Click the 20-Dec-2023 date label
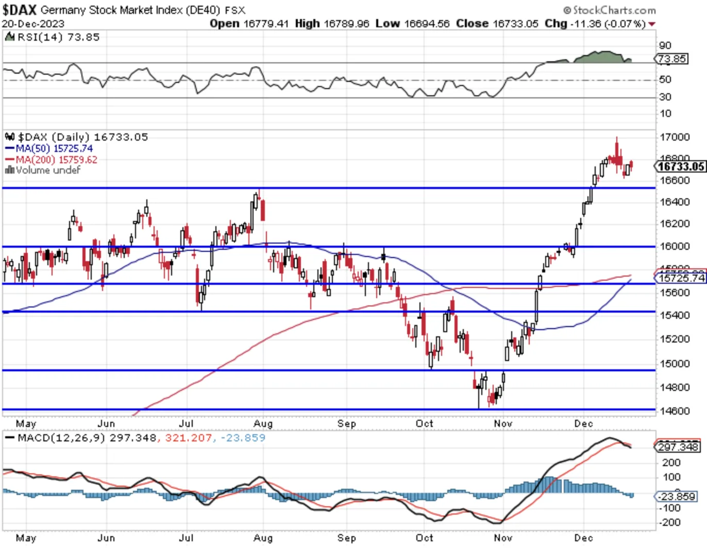The image size is (707, 548). 33,24
